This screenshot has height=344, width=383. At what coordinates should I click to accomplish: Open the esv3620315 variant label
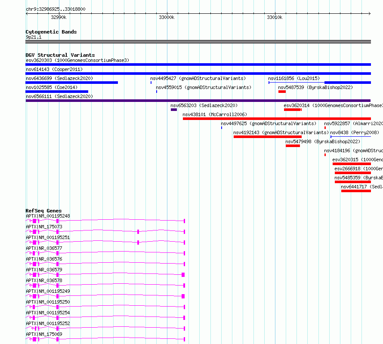(x=358, y=160)
